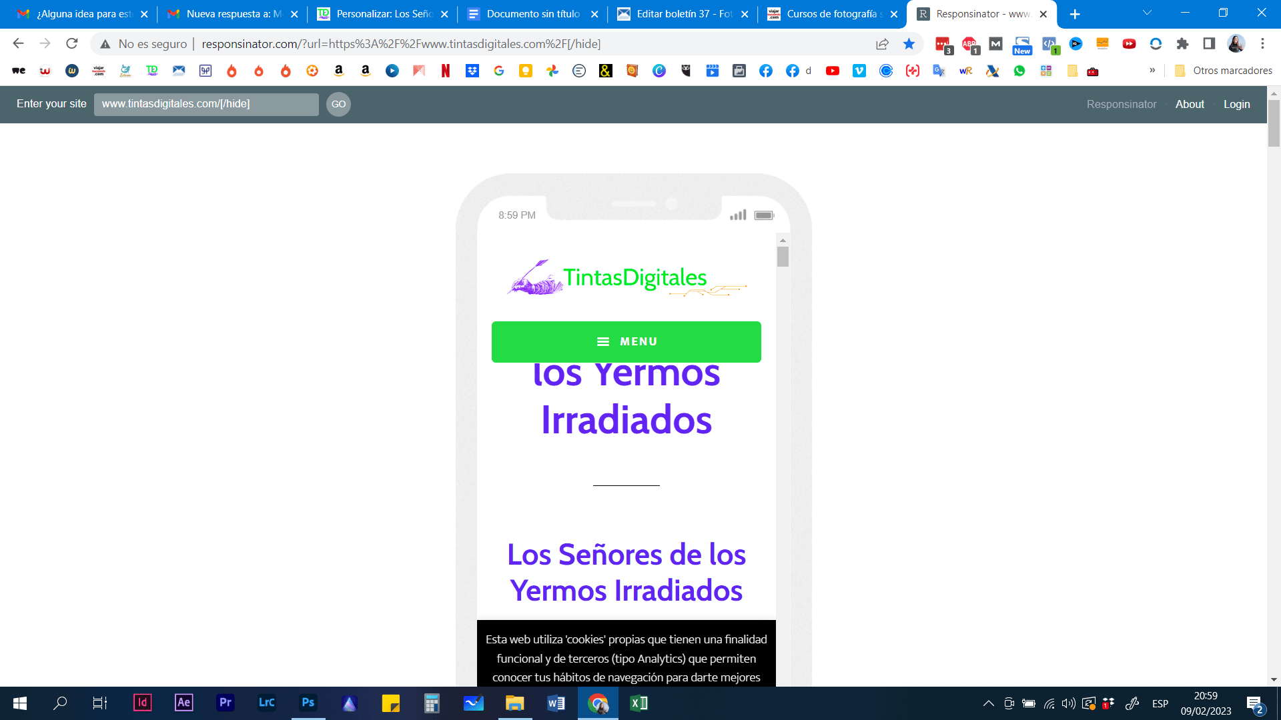Click the main page scrollbar thumb

(1274, 123)
